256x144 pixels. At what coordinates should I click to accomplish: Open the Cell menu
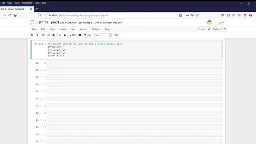pyautogui.click(x=73, y=29)
